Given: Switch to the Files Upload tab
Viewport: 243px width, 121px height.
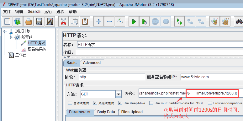Looking at the screenshot, I should coord(132,112).
